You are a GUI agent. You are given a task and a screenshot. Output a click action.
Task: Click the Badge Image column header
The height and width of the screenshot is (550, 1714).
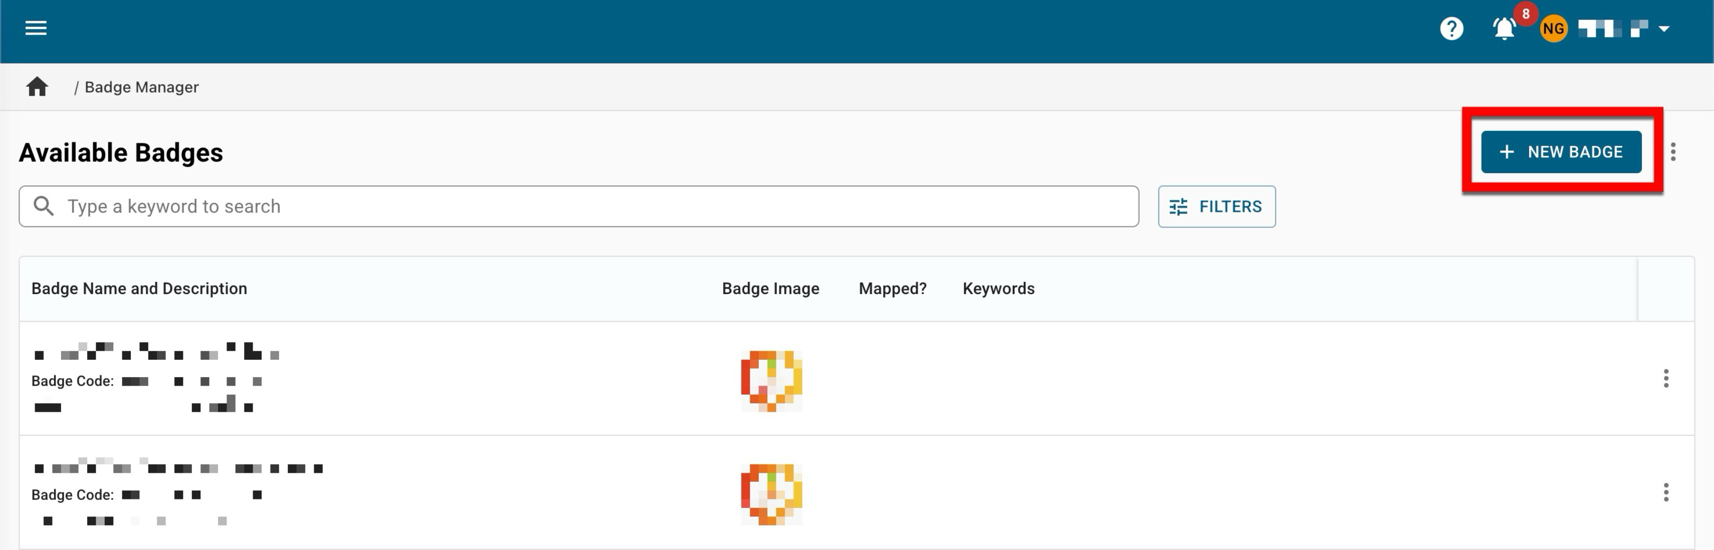click(770, 289)
